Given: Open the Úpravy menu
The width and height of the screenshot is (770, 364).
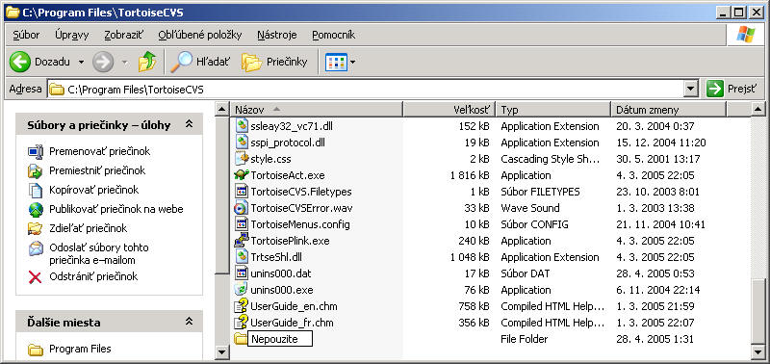Looking at the screenshot, I should pyautogui.click(x=71, y=35).
